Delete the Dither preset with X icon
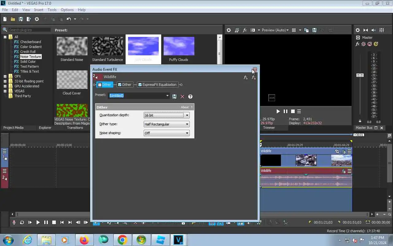Screen dimensions: 393x246 click(182, 97)
